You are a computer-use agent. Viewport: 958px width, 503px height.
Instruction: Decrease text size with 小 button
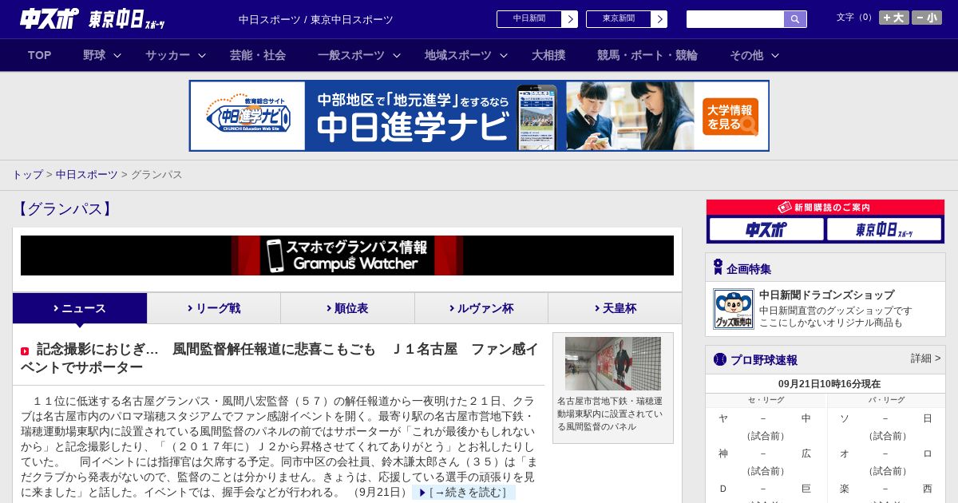coord(927,18)
